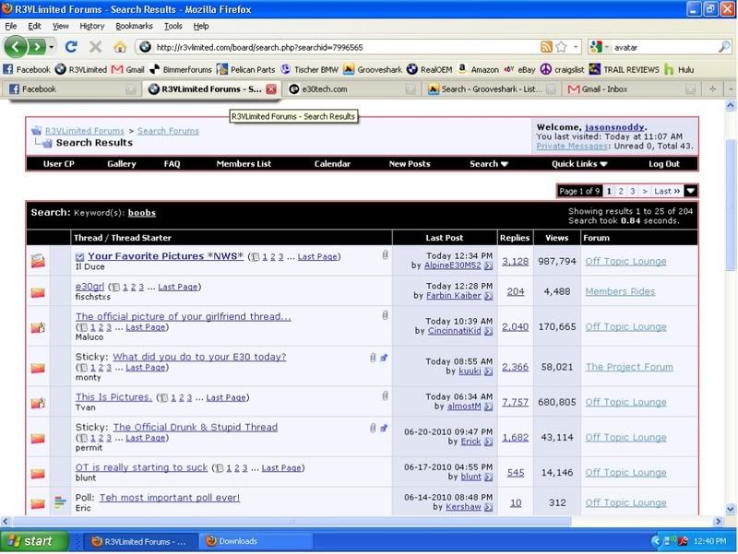Open the Pelican Parts bookmark

[x=245, y=70]
